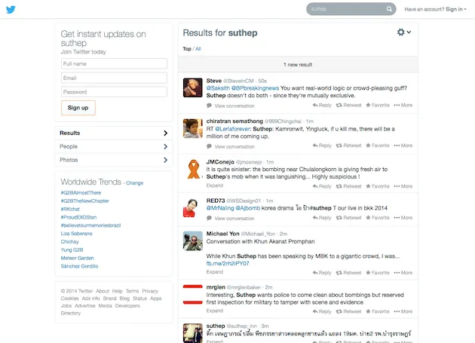Favorite Steve's tweet

pyautogui.click(x=378, y=105)
